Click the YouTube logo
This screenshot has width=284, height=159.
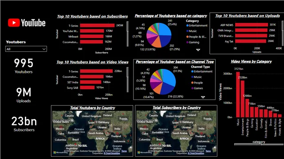pyautogui.click(x=27, y=23)
